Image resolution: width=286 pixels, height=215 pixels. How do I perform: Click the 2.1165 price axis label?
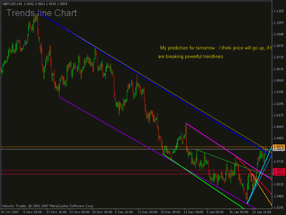[279, 11]
